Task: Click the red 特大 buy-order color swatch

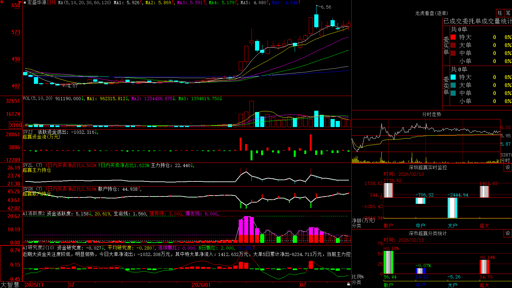Action: pyautogui.click(x=453, y=37)
